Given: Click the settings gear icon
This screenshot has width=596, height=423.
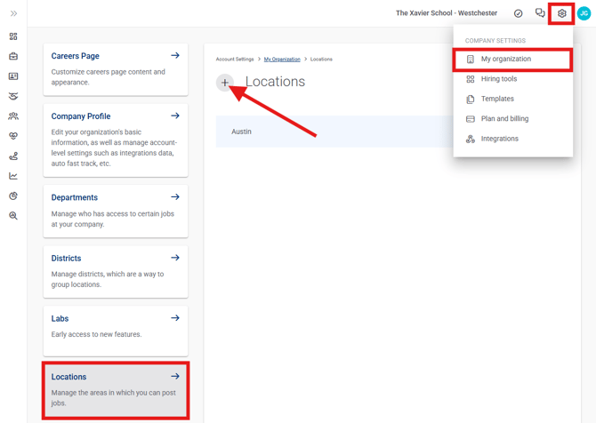Looking at the screenshot, I should pyautogui.click(x=562, y=13).
